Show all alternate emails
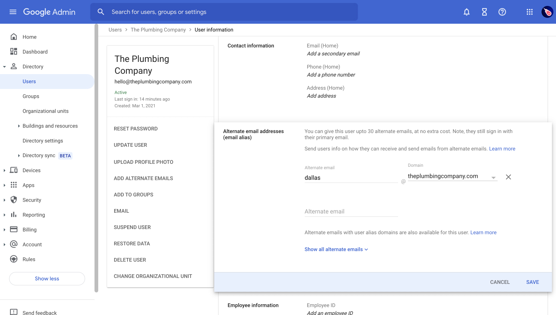 point(336,249)
